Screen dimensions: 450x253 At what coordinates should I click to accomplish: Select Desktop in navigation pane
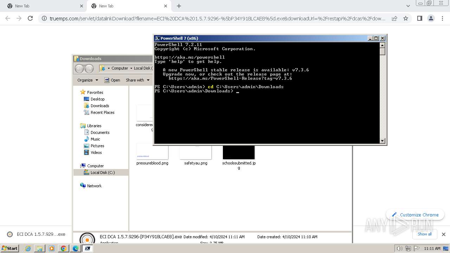coord(97,99)
